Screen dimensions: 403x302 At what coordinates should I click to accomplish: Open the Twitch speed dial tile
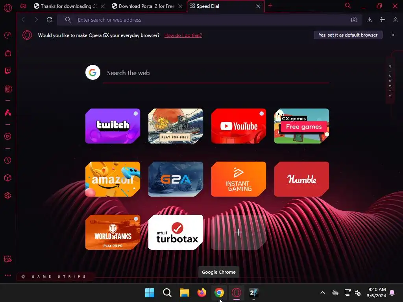113,126
